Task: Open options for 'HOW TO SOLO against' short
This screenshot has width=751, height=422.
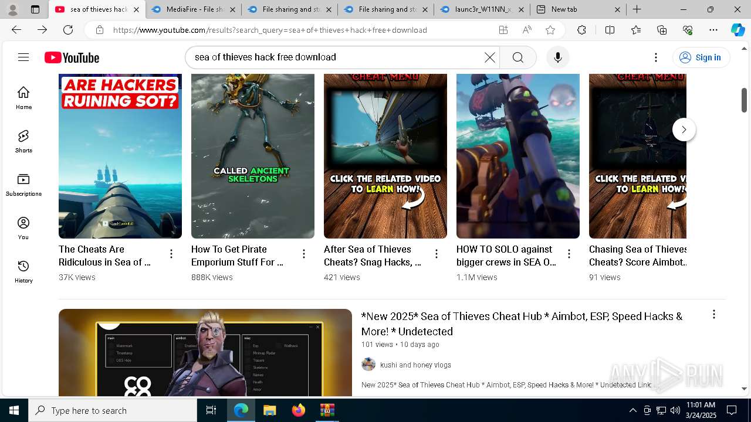Action: tap(569, 254)
